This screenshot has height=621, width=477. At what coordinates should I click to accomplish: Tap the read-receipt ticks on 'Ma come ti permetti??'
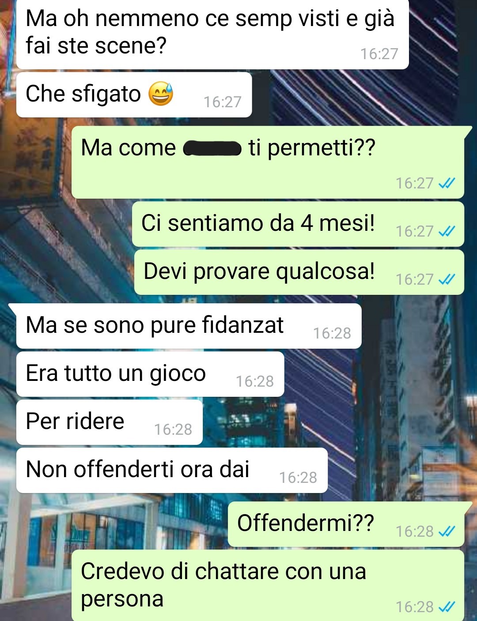pyautogui.click(x=447, y=183)
